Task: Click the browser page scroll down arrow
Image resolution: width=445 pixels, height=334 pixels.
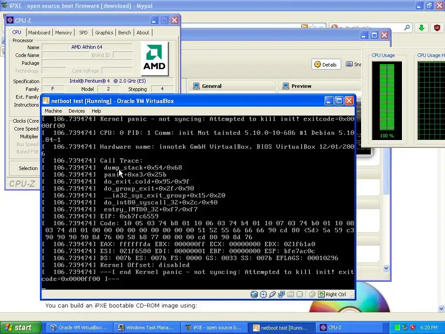Action: click(442, 308)
